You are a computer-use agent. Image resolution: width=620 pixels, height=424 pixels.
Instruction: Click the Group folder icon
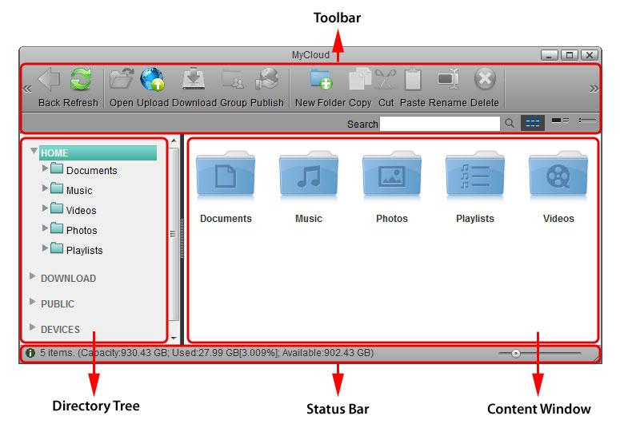233,79
